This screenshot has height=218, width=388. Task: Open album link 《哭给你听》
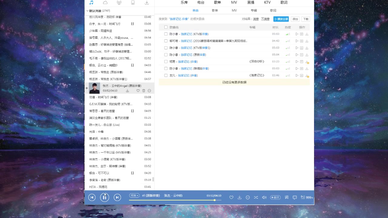point(257,62)
